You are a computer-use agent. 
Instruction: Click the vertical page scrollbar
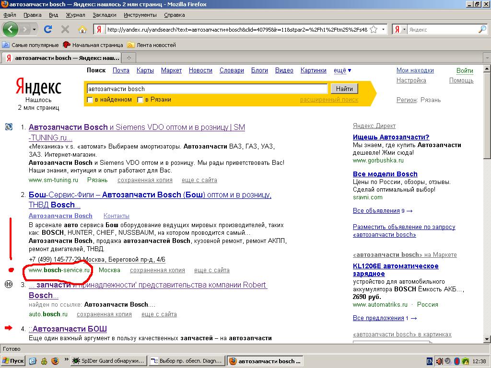tap(487, 192)
